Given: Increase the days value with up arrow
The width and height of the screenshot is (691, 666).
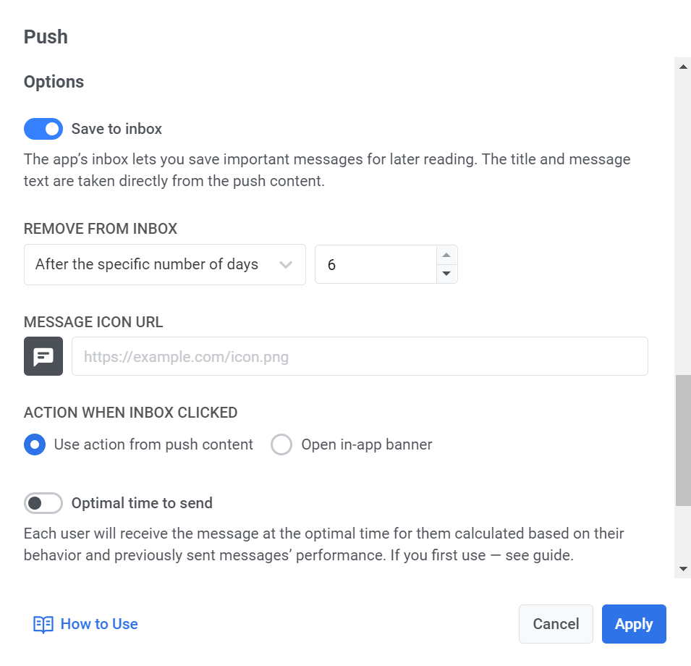Looking at the screenshot, I should coord(446,256).
